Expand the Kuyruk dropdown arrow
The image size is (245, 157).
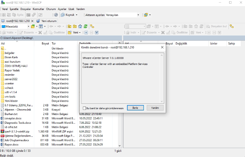tap(77, 15)
